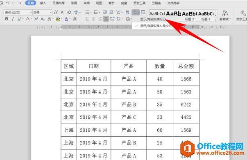Toggle italic formatting
The width and height of the screenshot is (247, 160).
[x=13, y=19]
